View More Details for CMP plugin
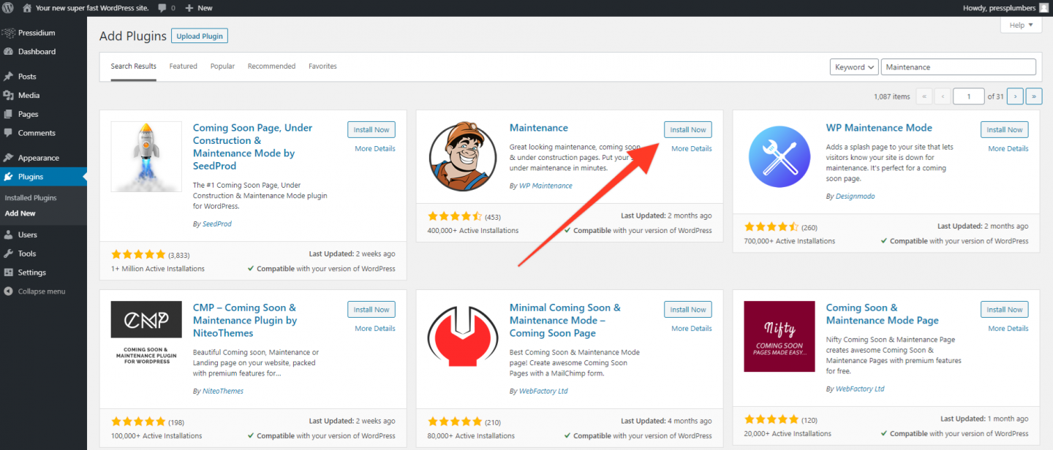This screenshot has height=450, width=1053. (x=375, y=329)
